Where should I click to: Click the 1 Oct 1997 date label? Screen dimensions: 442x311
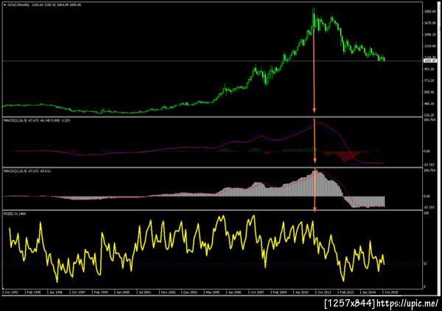pos(77,293)
